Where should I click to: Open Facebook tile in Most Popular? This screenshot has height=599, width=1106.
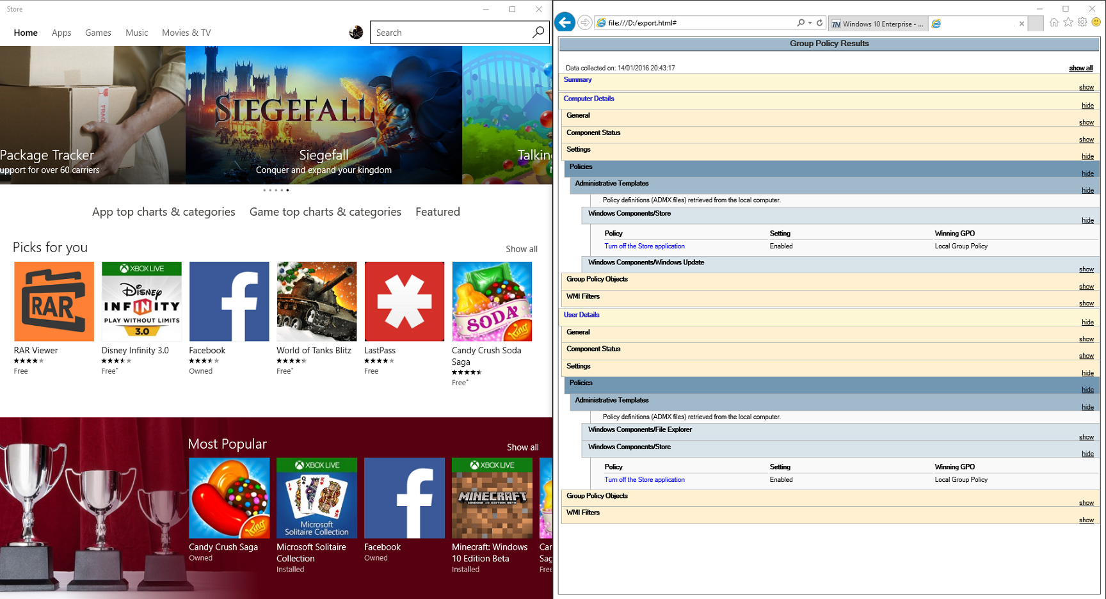(405, 510)
